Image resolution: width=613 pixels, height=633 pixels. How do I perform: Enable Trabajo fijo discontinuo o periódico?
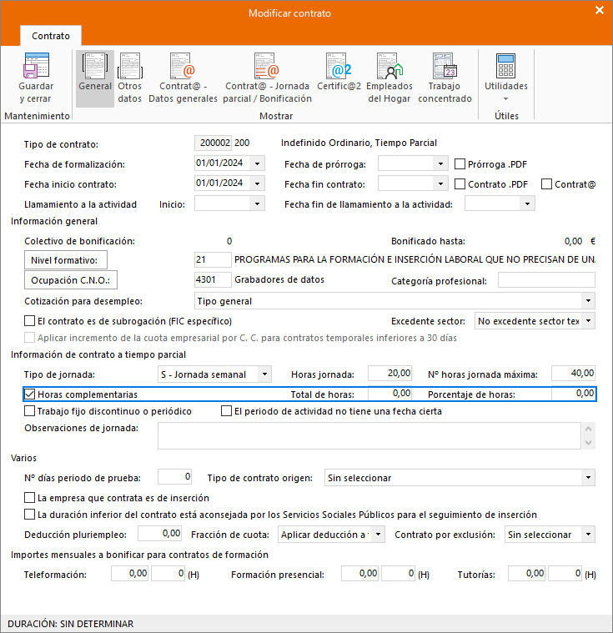click(x=31, y=411)
